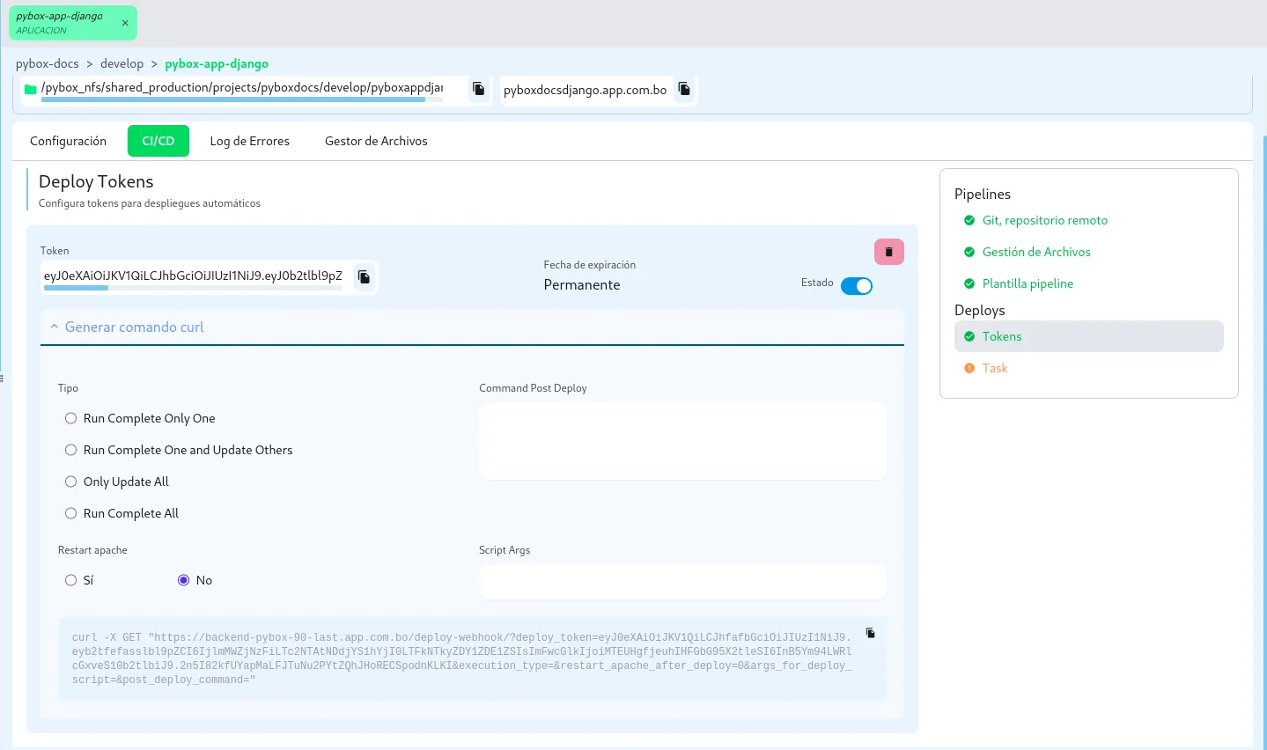Click the Script Args input field
This screenshot has width=1267, height=750.
coord(682,582)
